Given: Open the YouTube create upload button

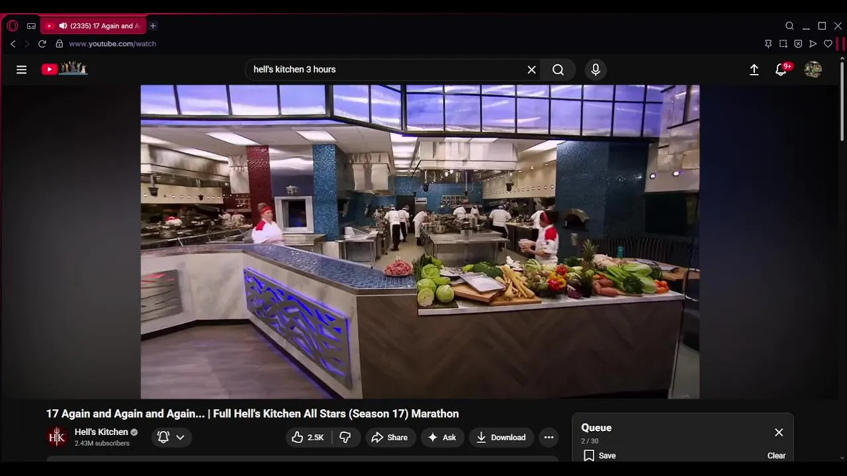Looking at the screenshot, I should pos(754,69).
